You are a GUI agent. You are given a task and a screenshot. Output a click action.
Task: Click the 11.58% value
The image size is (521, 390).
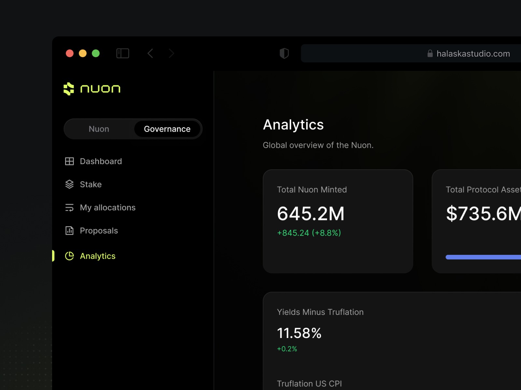[299, 333]
